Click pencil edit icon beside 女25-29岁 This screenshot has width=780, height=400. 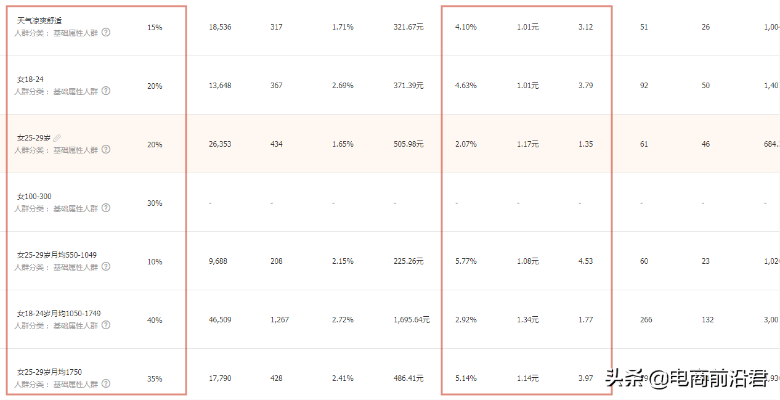tap(57, 137)
